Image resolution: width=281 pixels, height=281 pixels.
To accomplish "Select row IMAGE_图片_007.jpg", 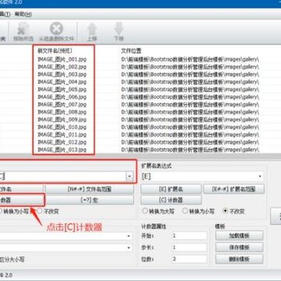I will pos(62,105).
